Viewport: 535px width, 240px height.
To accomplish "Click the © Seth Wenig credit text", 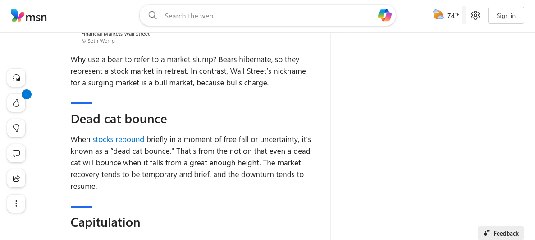I will point(98,41).
